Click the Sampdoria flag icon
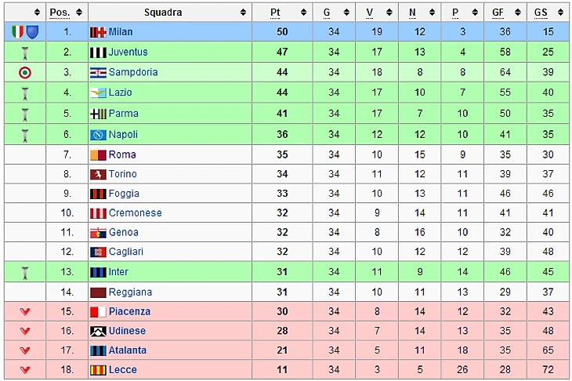This screenshot has width=572, height=381. 98,72
